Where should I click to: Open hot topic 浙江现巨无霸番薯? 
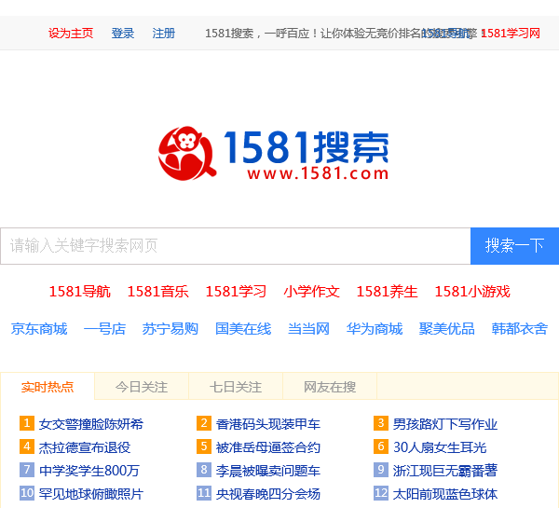[x=445, y=471]
